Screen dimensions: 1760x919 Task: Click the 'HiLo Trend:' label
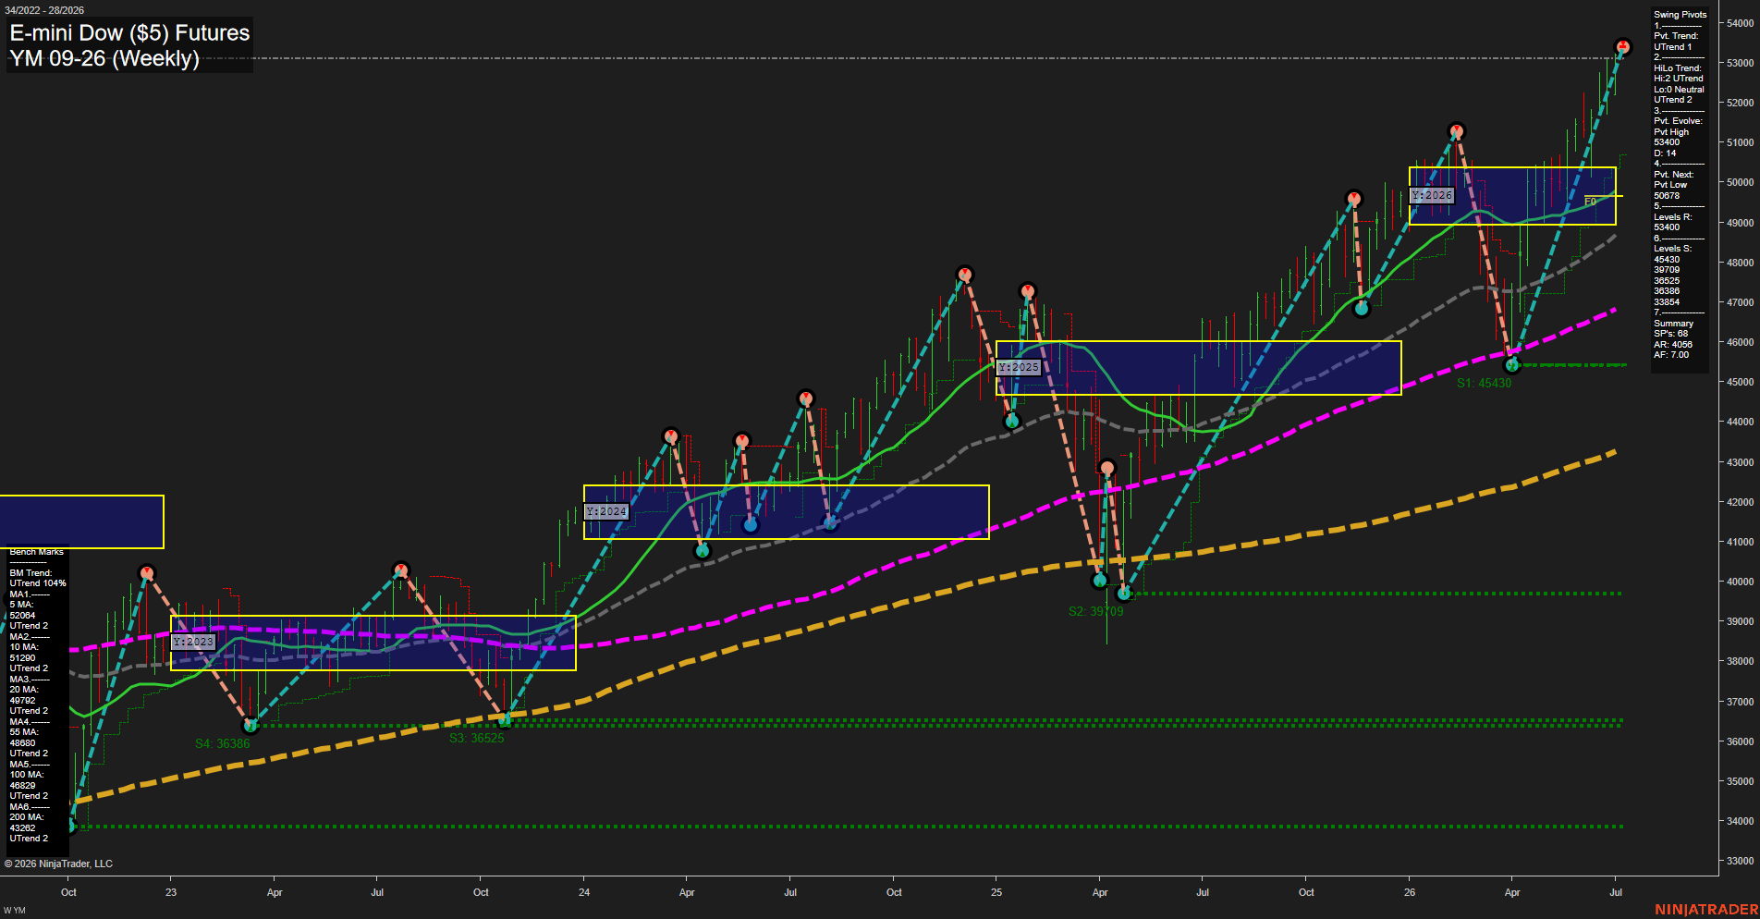1677,68
